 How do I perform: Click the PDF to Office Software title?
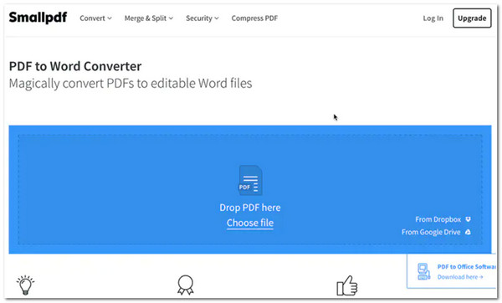[x=467, y=266]
